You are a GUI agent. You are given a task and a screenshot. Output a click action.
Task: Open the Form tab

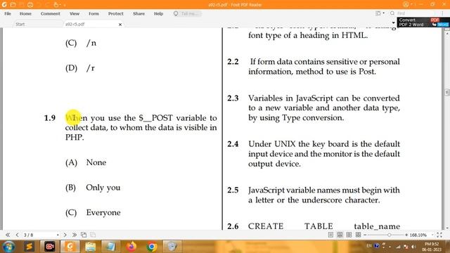(94, 13)
